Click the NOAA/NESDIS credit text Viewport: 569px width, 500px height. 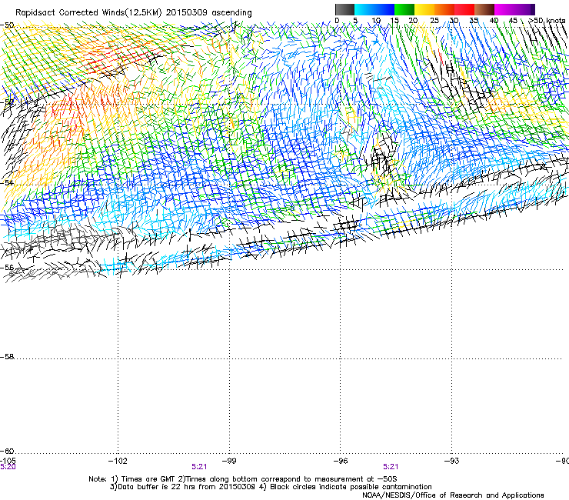(453, 495)
